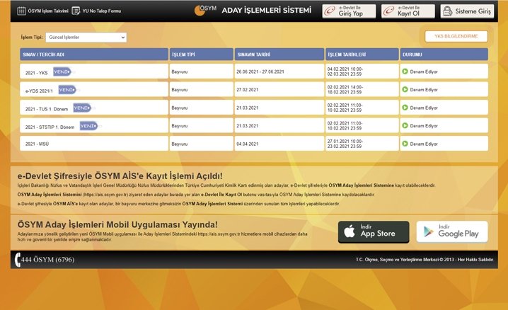Click the ÖSYM logo in header
508x310 pixels.
tap(205, 11)
